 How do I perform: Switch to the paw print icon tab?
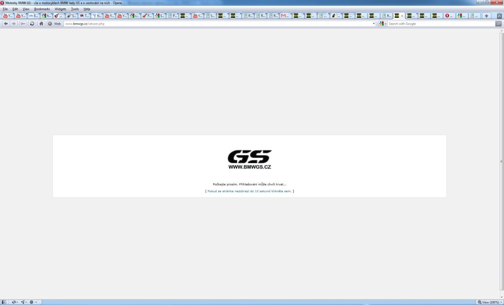click(336, 16)
